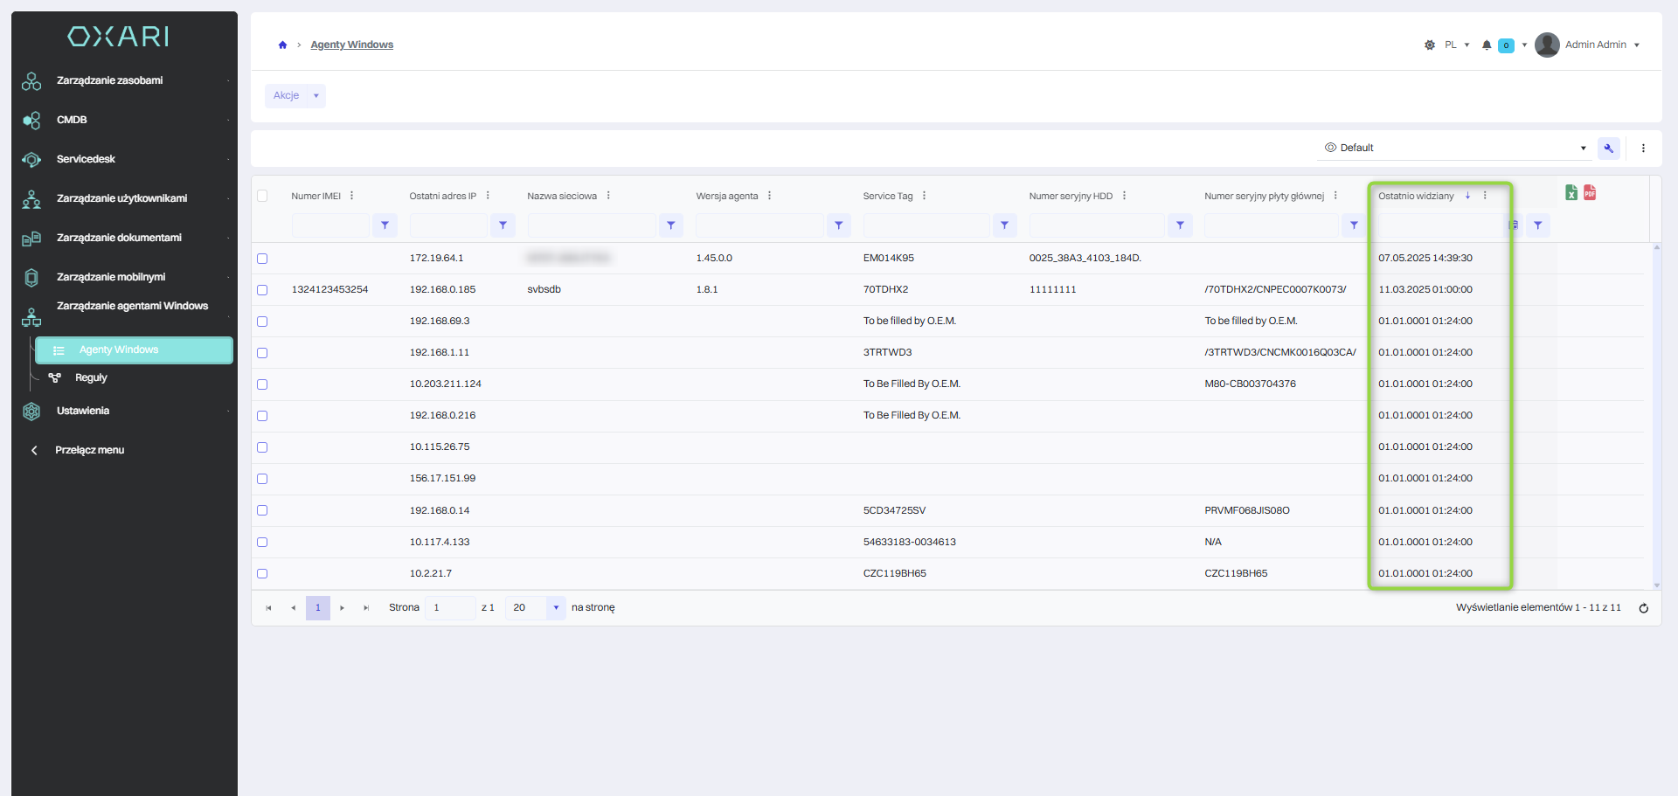Open the PL language dropdown
The image size is (1678, 796).
pos(1456,45)
